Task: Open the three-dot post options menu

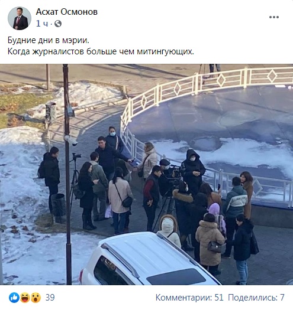Action: (x=274, y=17)
